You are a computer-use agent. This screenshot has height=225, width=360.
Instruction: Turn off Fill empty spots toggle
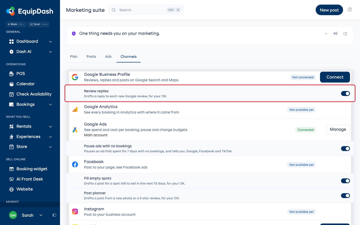pos(345,181)
